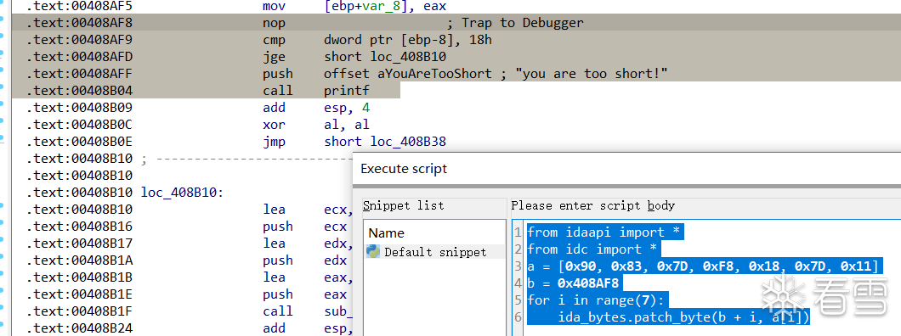This screenshot has width=901, height=336.
Task: Click the Execute script dialog title
Action: [404, 169]
